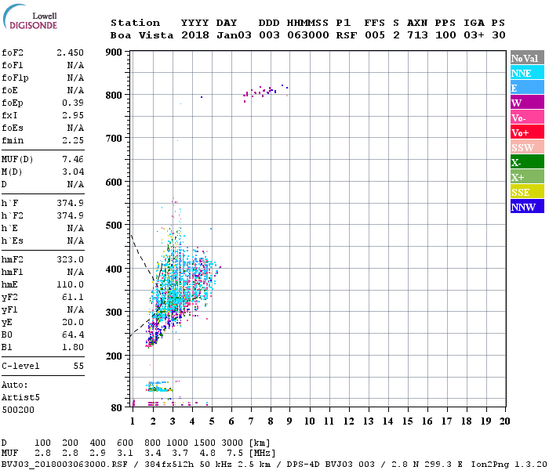549x470 pixels.
Task: Select the Vo- pink legend swatch
Action: click(x=527, y=117)
